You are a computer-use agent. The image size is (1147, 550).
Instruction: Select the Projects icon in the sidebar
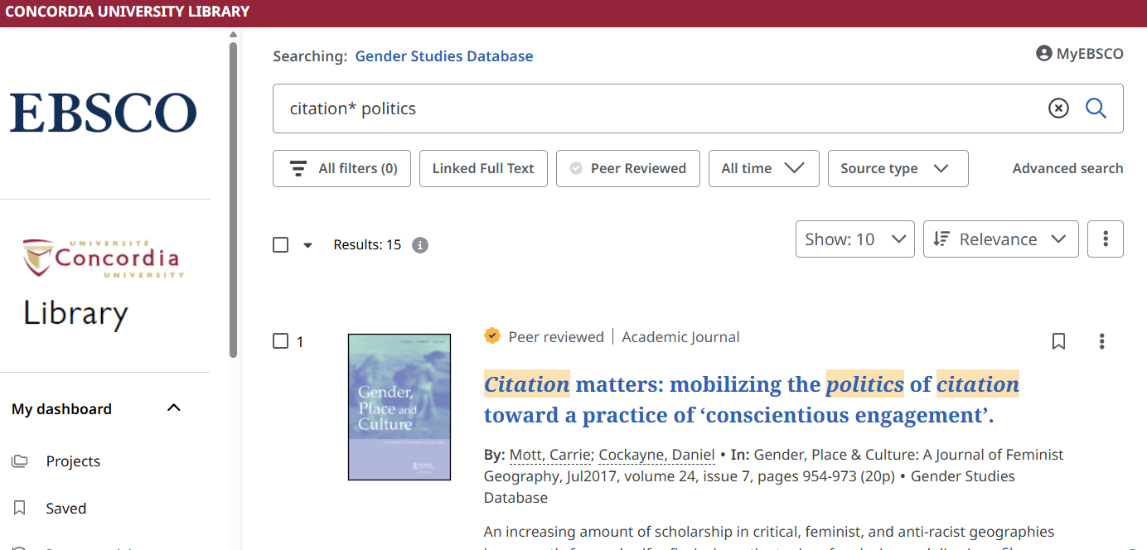click(19, 461)
